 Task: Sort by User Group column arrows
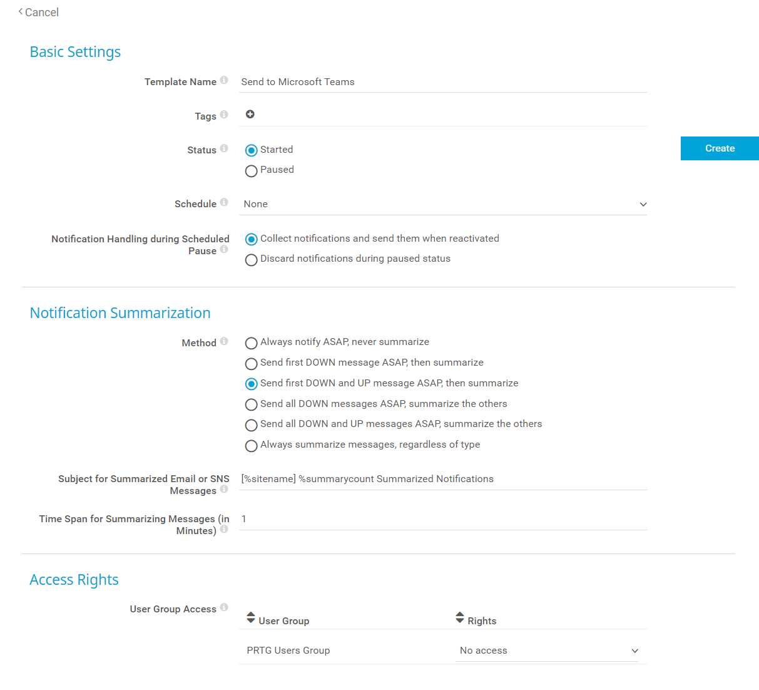point(251,618)
